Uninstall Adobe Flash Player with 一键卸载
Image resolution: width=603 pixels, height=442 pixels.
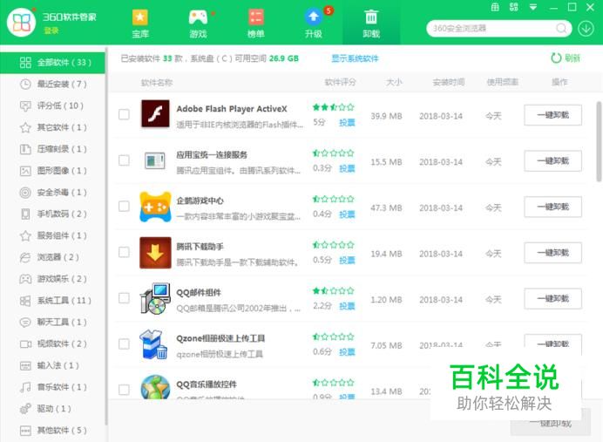(553, 115)
